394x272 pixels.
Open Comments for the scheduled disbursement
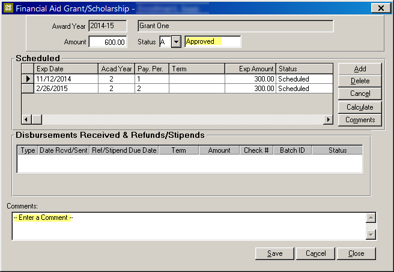(359, 120)
